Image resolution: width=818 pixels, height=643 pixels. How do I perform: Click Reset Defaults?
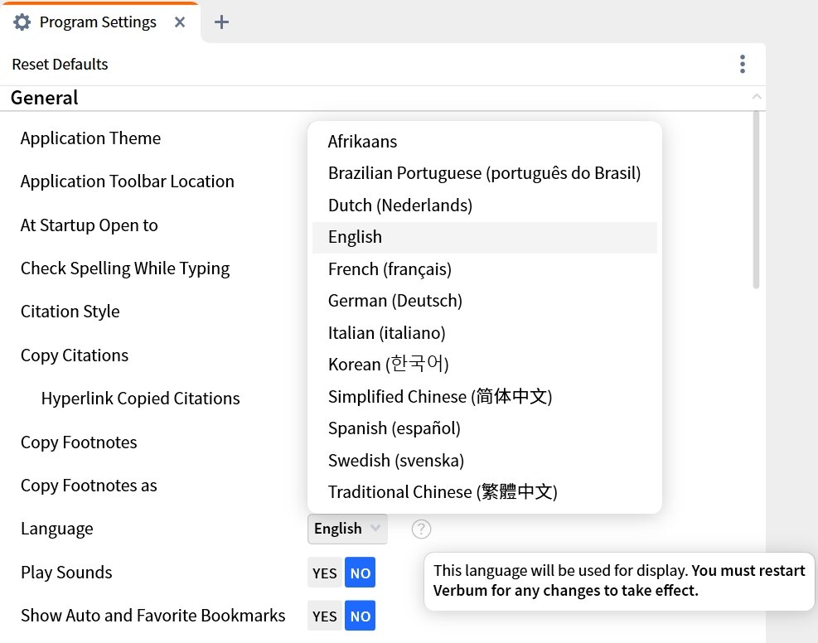point(60,64)
